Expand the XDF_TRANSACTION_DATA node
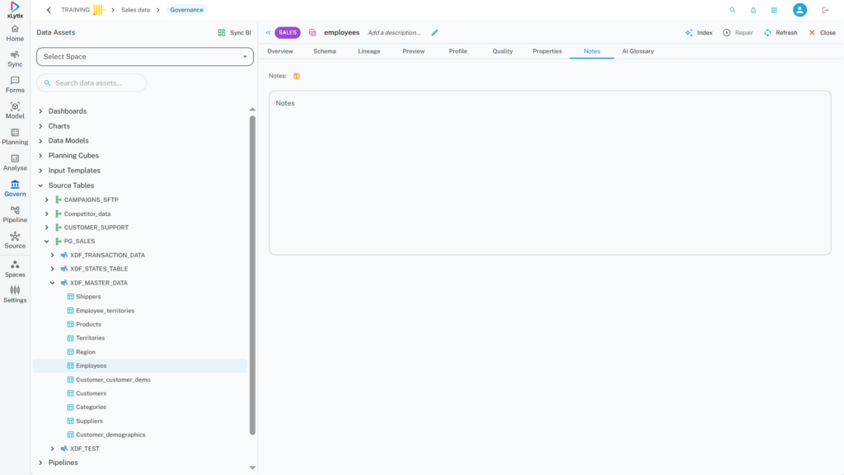The image size is (844, 475). point(53,256)
